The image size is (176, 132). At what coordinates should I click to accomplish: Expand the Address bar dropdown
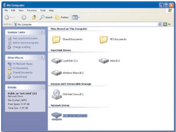[x=160, y=24]
